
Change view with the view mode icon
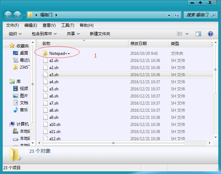179,34
